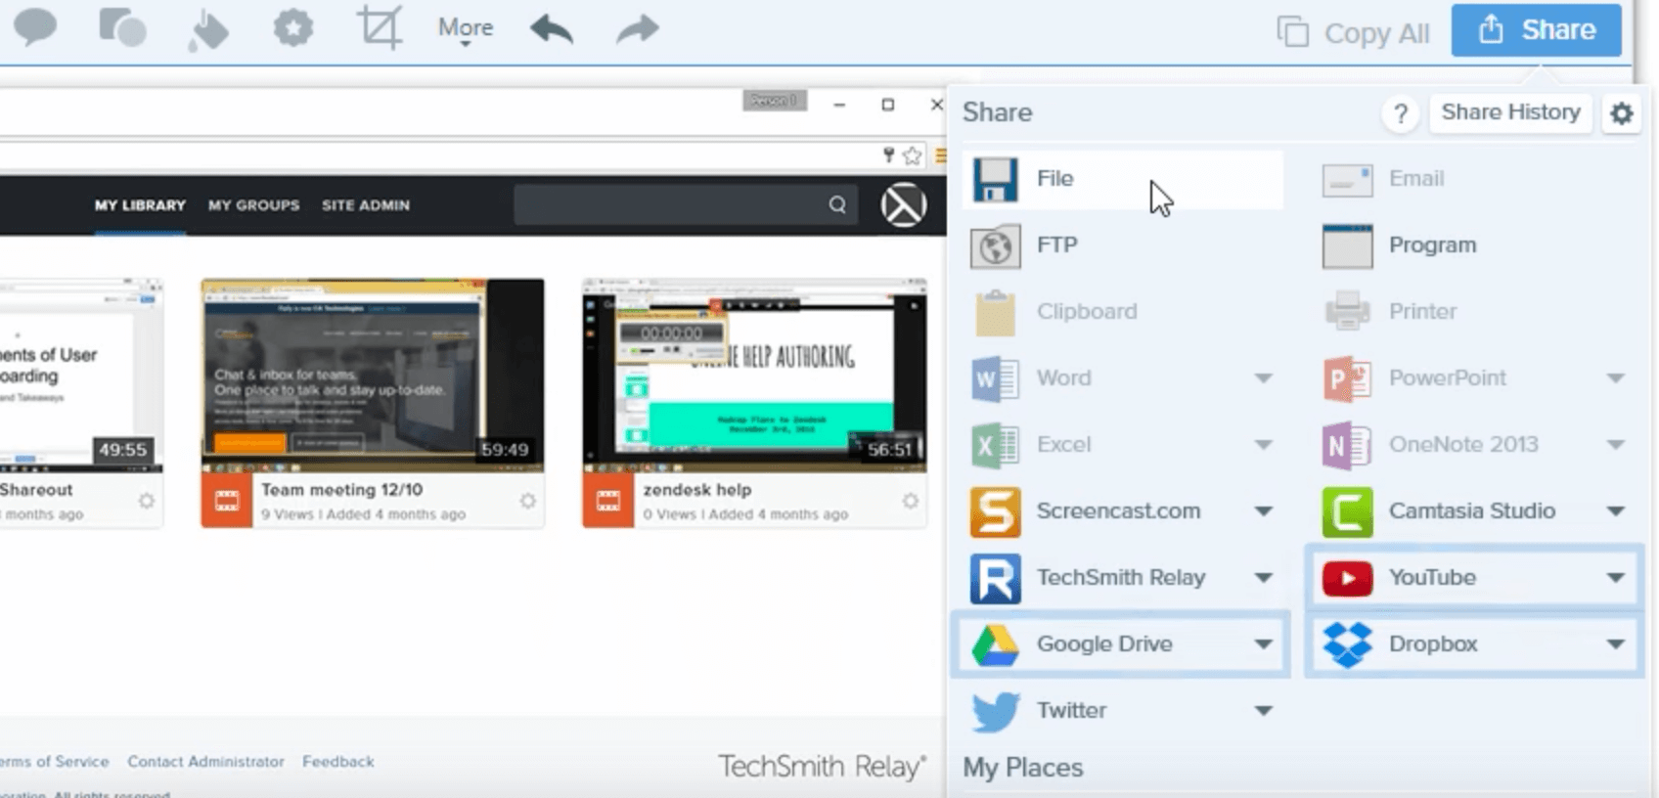Expand Screencast.com options arrow

click(x=1263, y=511)
